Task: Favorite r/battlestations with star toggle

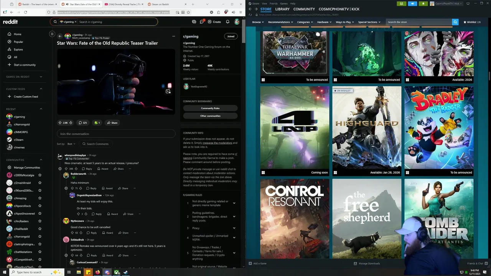Action: (40, 252)
